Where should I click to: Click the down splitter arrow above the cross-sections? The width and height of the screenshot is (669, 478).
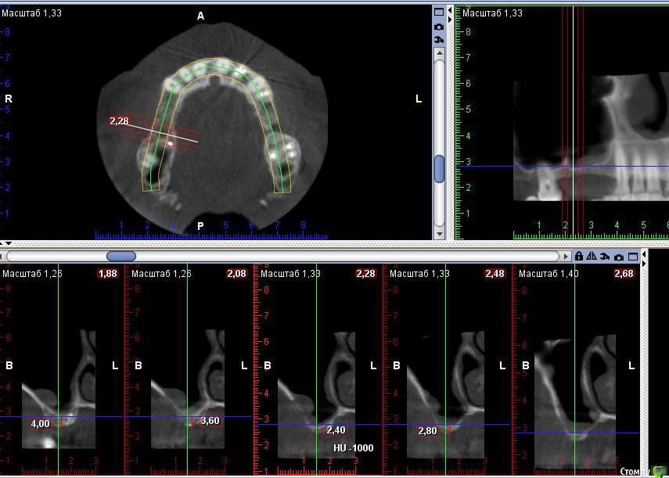point(8,244)
